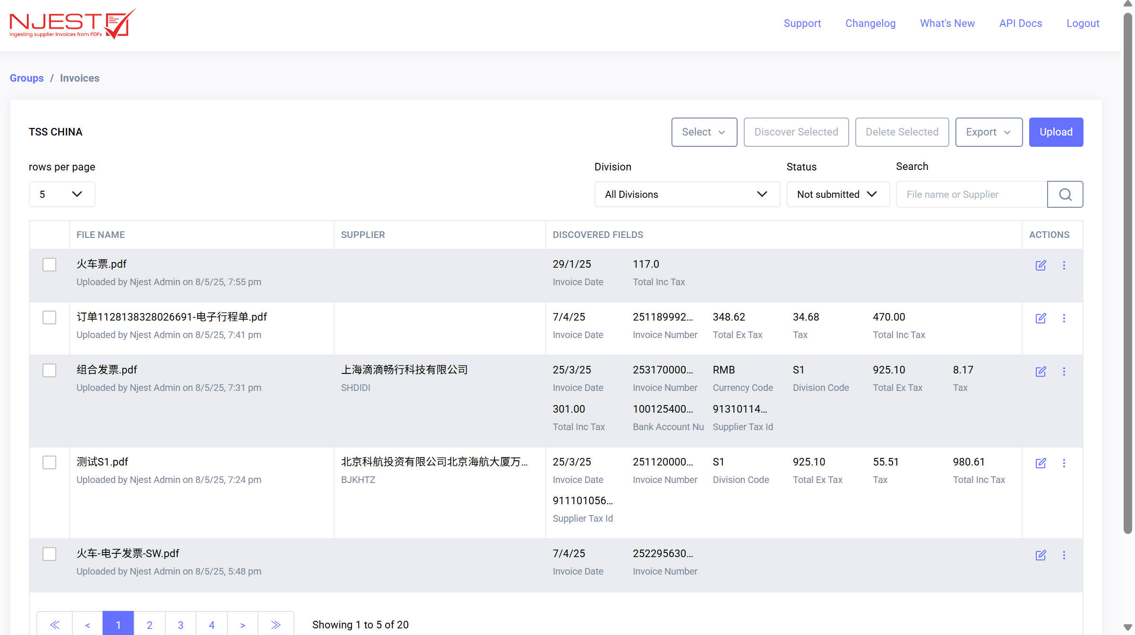Open the Changelog page
Image resolution: width=1135 pixels, height=635 pixels.
point(870,23)
